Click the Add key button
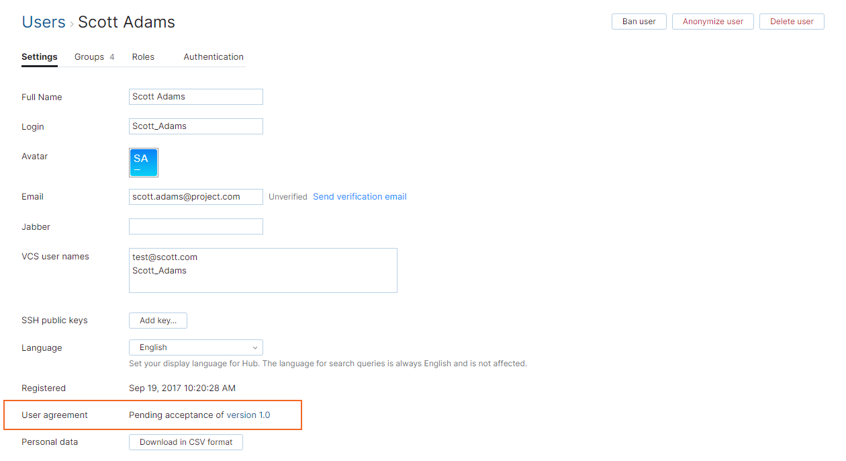The width and height of the screenshot is (846, 461). 158,320
